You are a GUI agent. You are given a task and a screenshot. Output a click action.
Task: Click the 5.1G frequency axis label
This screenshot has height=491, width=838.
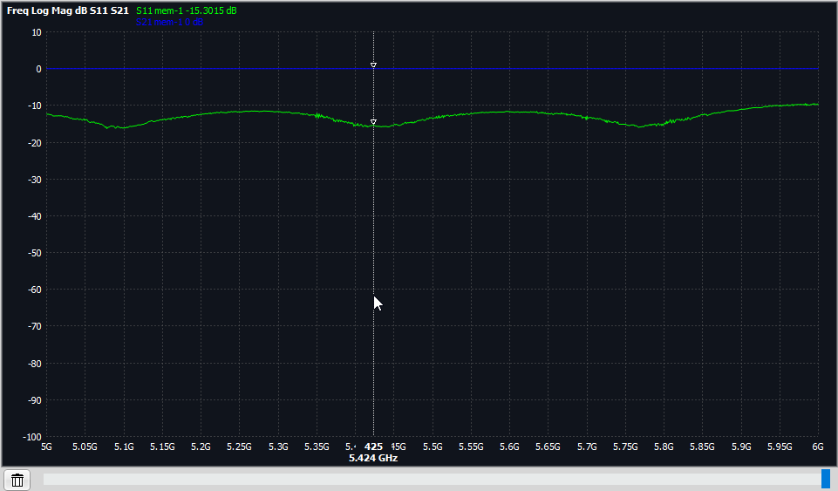[124, 447]
